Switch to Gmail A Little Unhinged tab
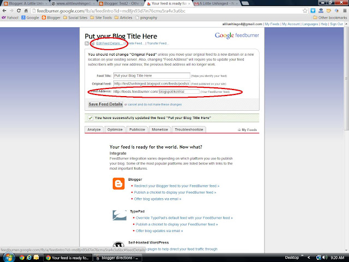This screenshot has height=262, width=349. 217,4
